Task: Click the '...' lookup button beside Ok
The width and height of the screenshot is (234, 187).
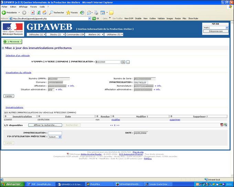Action: click(128, 62)
